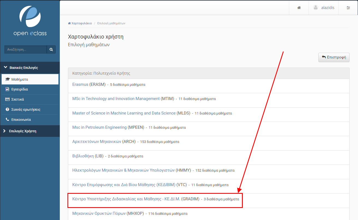Open Συχνές ερωτήσεις in the sidebar
This screenshot has height=220, width=358.
pos(30,109)
